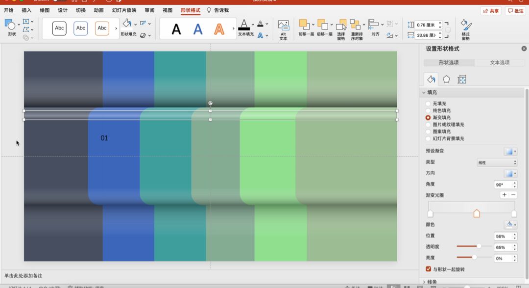The height and width of the screenshot is (288, 529).
Task: Choose the blue outline Abc shape style
Action: 81,28
